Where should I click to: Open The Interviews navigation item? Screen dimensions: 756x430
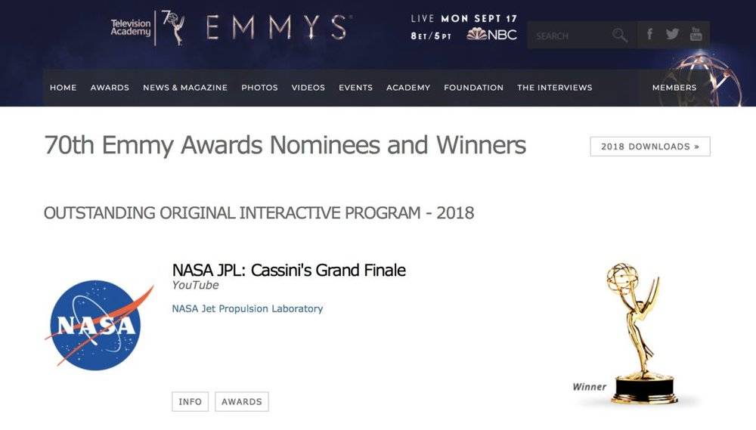coord(554,88)
